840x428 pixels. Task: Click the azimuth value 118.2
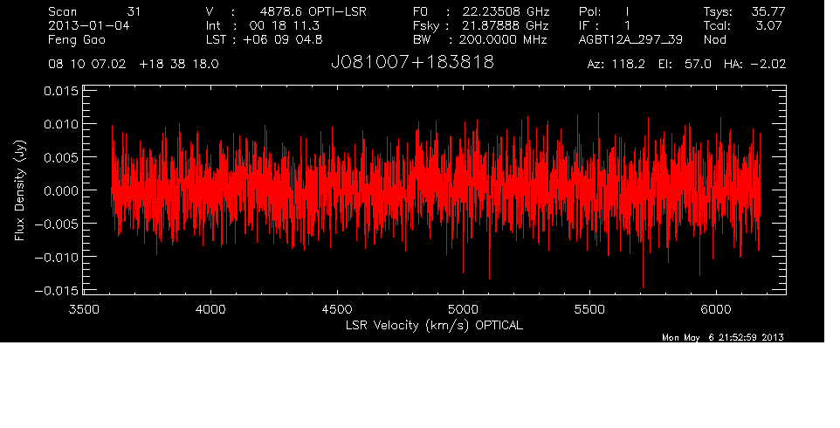click(627, 65)
